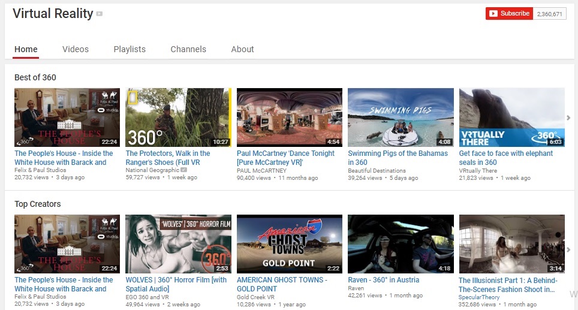Visit the Beautiful Destinations channel link
578x310 pixels.
(x=377, y=170)
